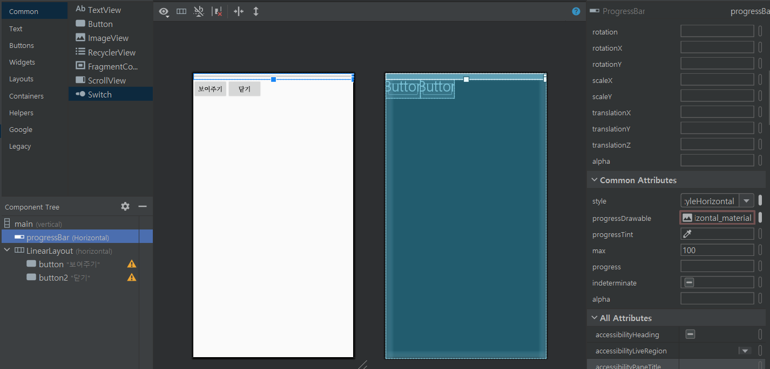Screen dimensions: 770x369
Task: Collapse the All Attributes section
Action: tap(594, 318)
